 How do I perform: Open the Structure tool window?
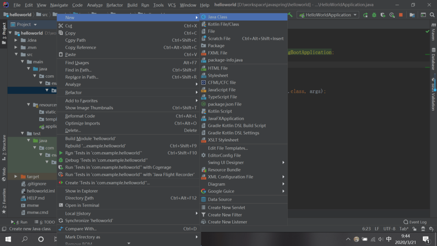click(4, 148)
